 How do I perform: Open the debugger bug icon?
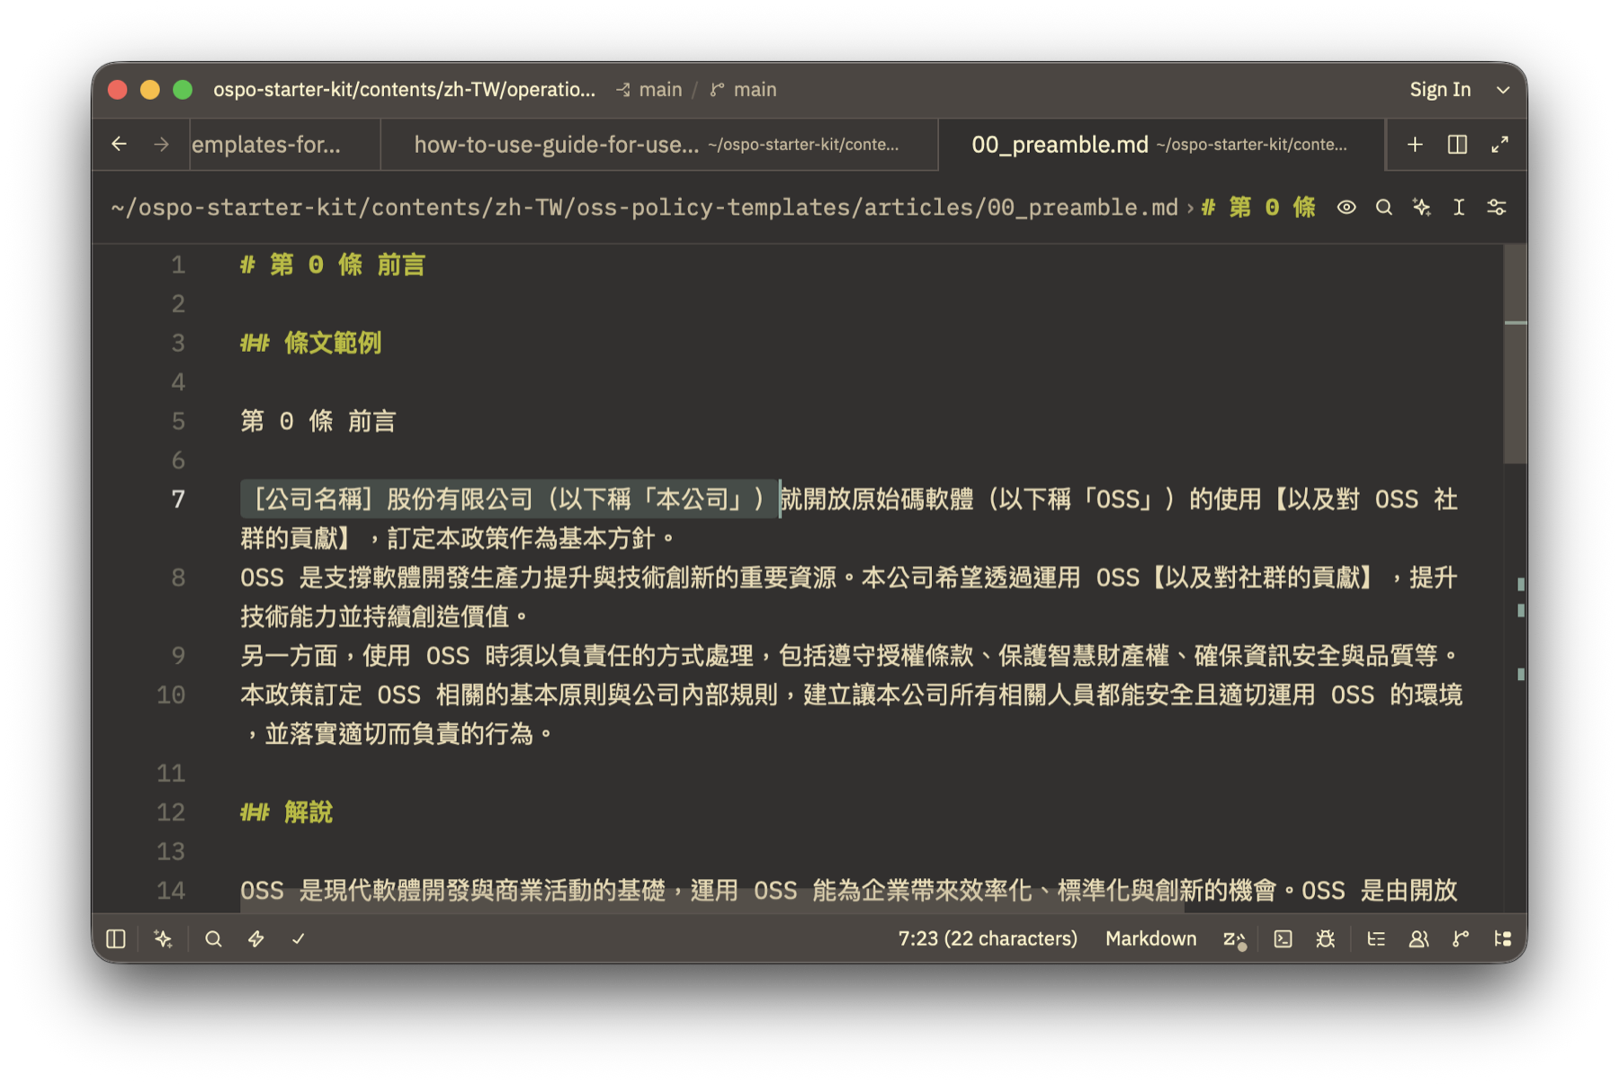pos(1325,939)
